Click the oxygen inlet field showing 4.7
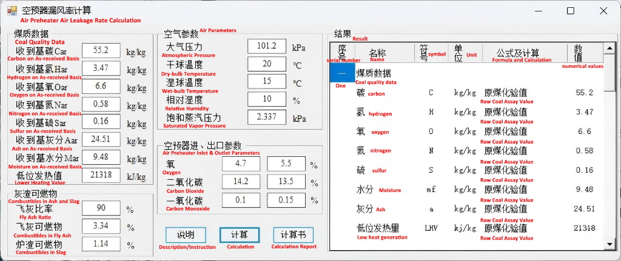The width and height of the screenshot is (621, 261). coord(239,164)
